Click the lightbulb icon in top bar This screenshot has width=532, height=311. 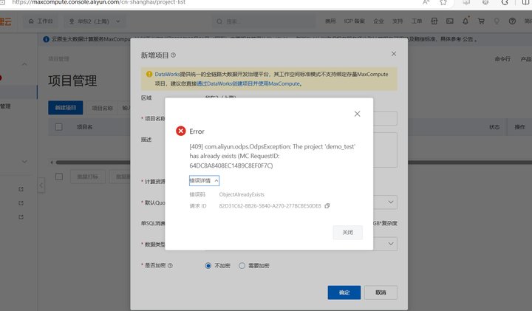(x=497, y=21)
